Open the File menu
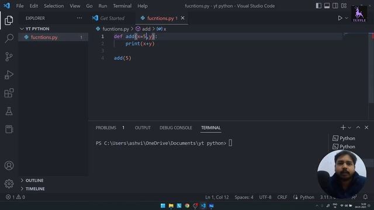Screen dimensions: 374x210 [20, 6]
